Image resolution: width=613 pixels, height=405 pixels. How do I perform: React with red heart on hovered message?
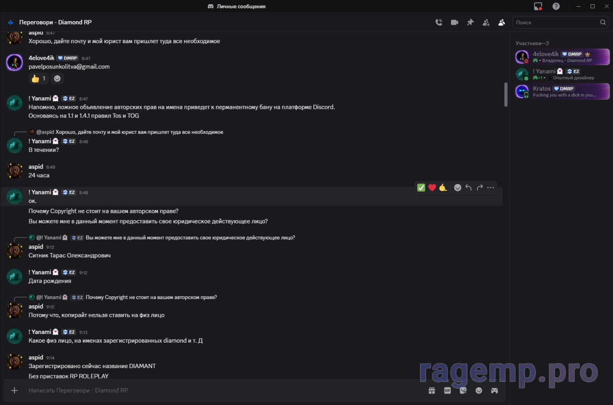click(x=432, y=187)
